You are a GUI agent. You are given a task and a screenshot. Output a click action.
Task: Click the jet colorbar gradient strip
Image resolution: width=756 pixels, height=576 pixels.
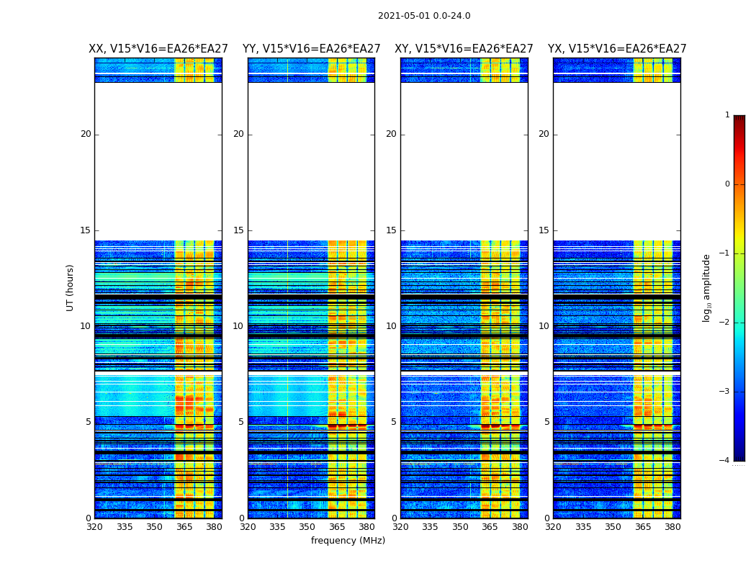point(739,288)
